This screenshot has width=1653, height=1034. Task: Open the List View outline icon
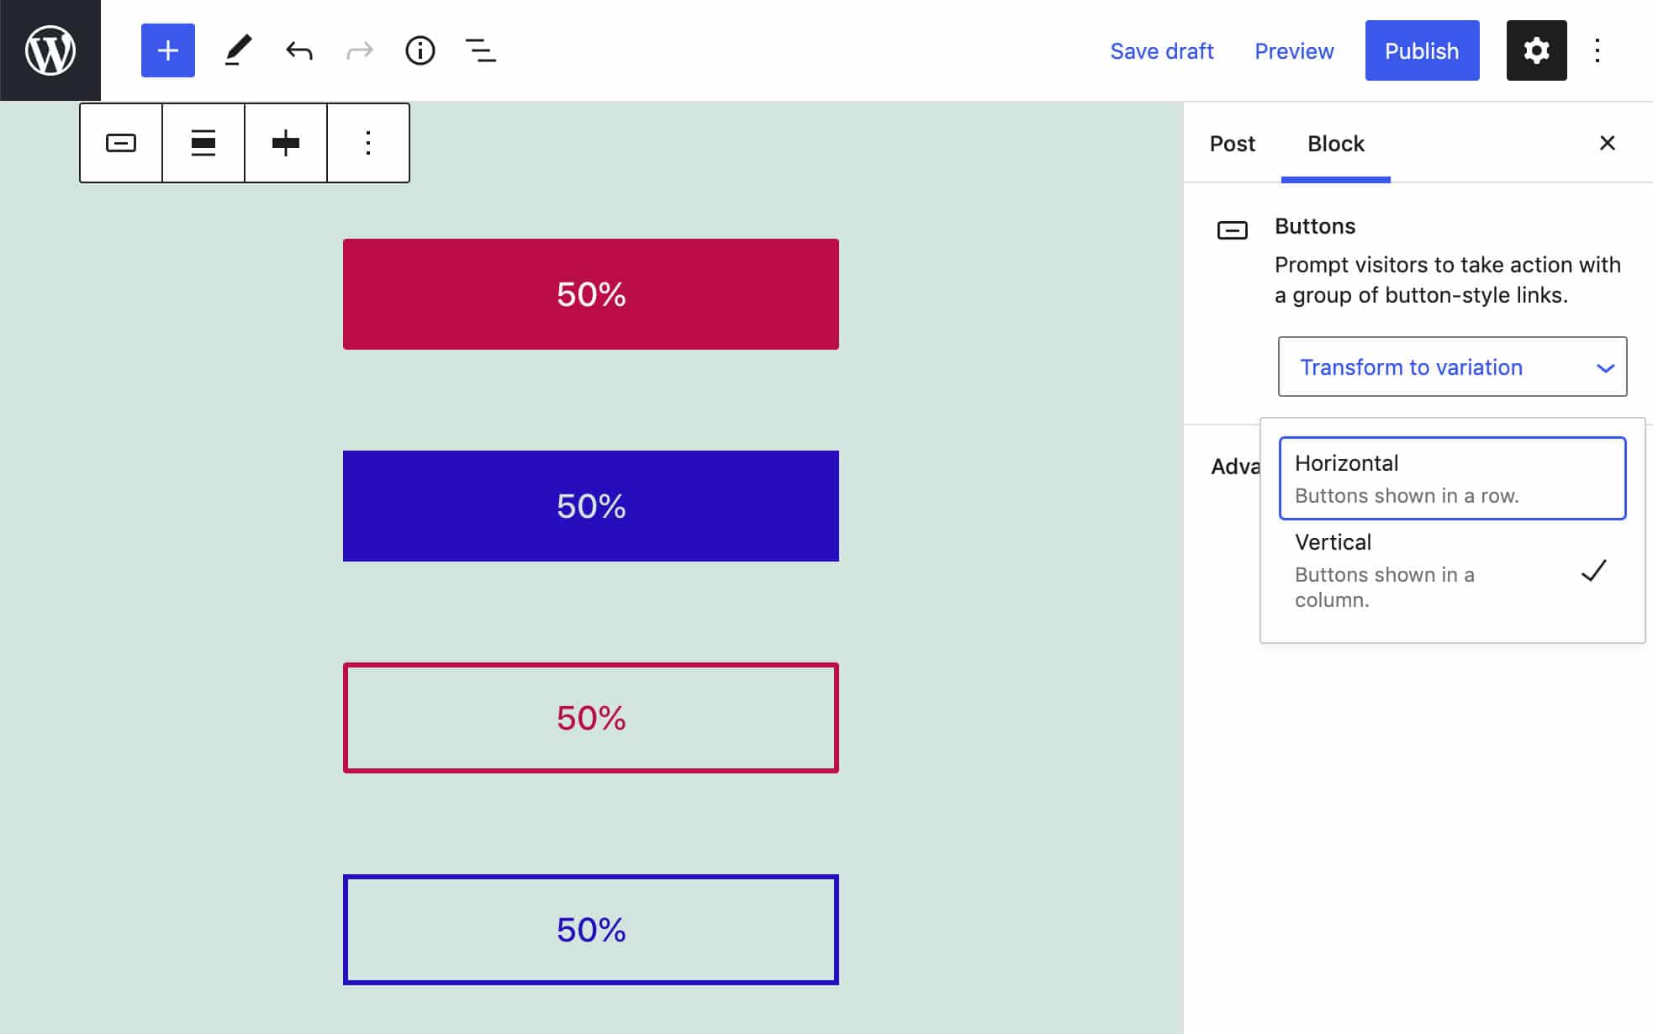point(480,50)
